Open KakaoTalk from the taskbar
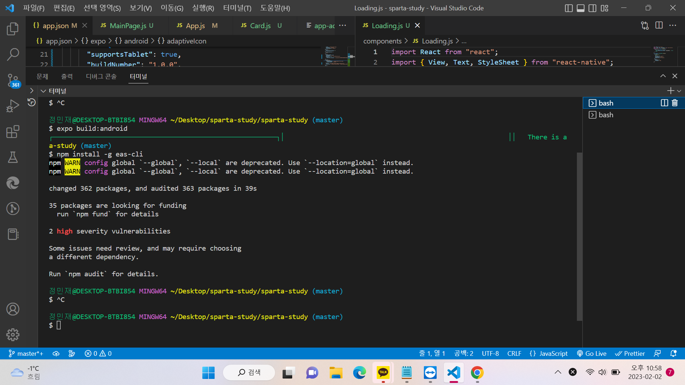Image resolution: width=685 pixels, height=385 pixels. coord(383,373)
